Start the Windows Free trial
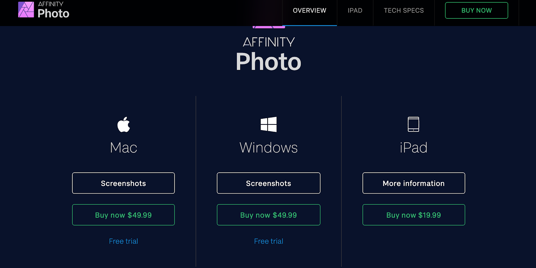 [269, 241]
